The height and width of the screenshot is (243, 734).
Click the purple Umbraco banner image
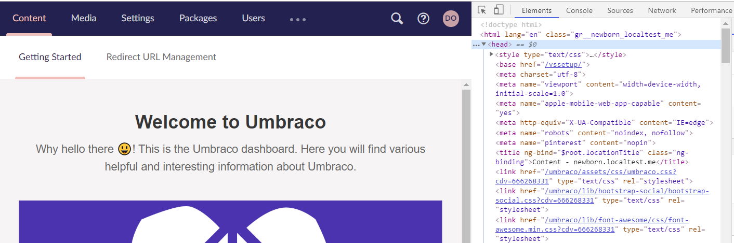pyautogui.click(x=230, y=222)
